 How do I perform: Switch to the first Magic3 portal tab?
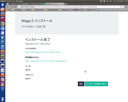tap(16, 4)
